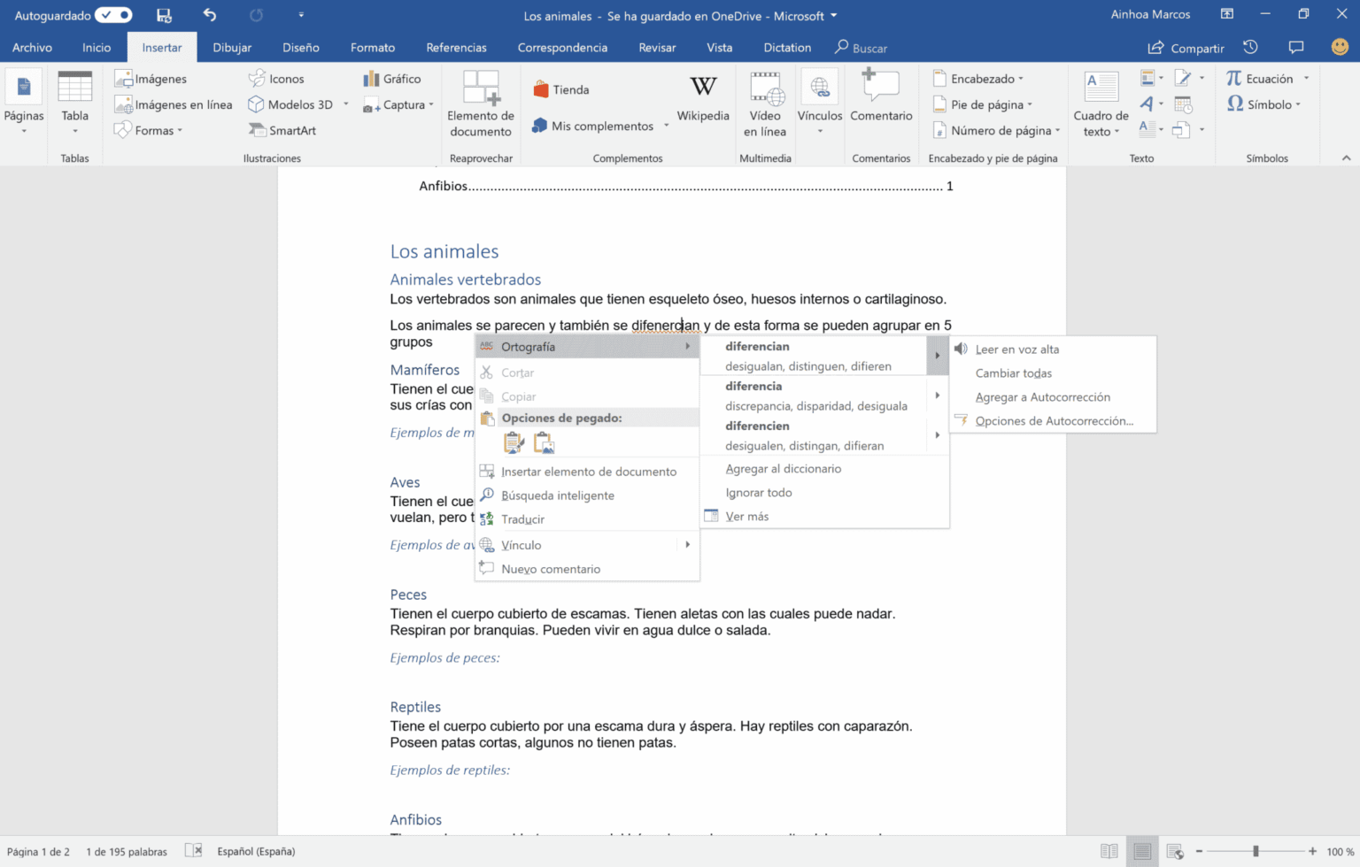The height and width of the screenshot is (867, 1360).
Task: Open Mis complementos
Action: (593, 126)
